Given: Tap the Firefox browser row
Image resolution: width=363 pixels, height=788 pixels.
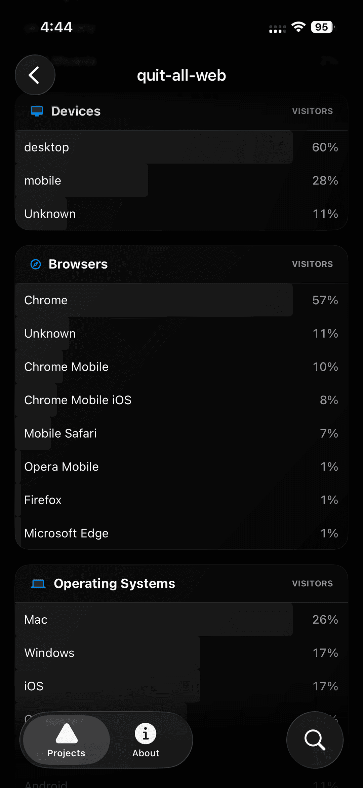Looking at the screenshot, I should pyautogui.click(x=182, y=500).
